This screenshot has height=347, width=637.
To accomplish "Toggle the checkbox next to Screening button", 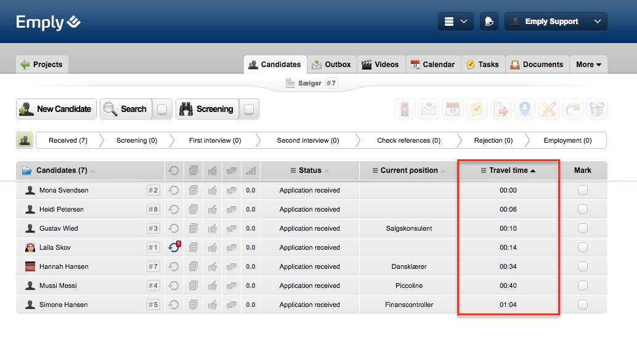I will tap(249, 110).
